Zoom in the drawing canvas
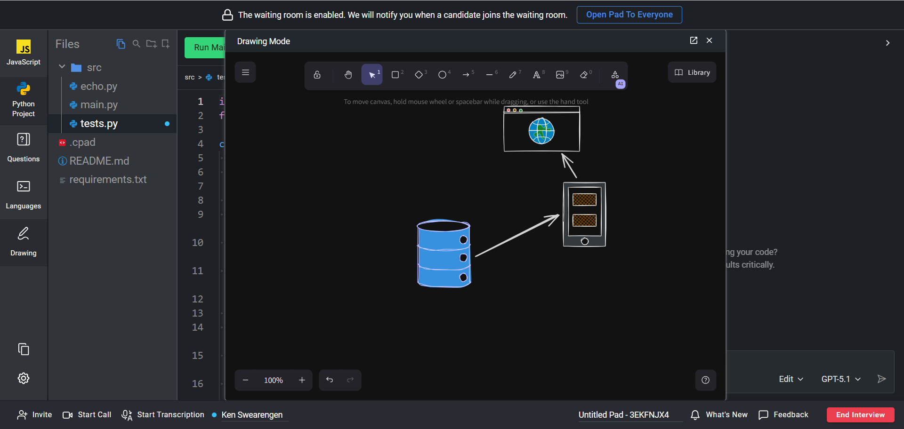The height and width of the screenshot is (429, 904). tap(302, 380)
